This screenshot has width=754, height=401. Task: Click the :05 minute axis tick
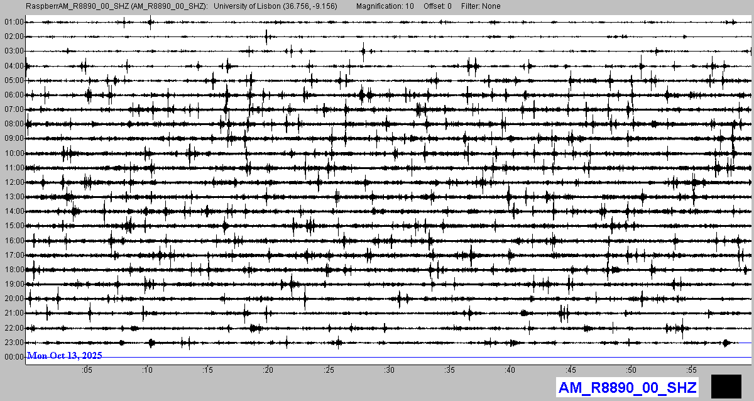coord(87,370)
